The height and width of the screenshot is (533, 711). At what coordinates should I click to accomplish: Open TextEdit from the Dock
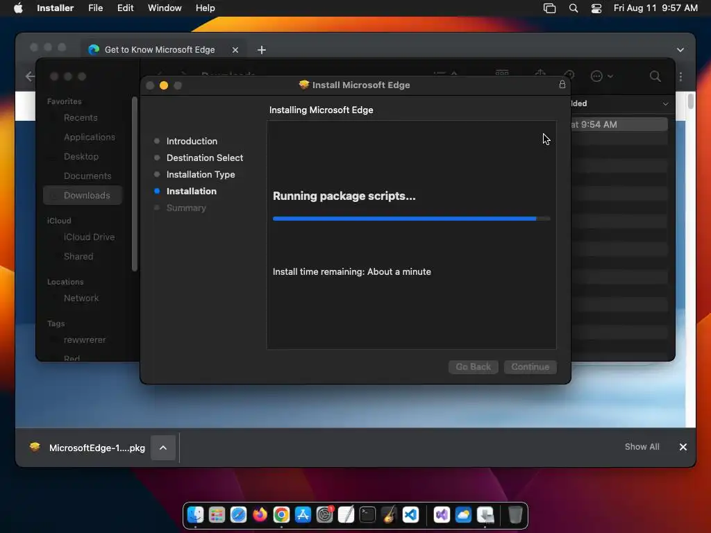pyautogui.click(x=346, y=515)
